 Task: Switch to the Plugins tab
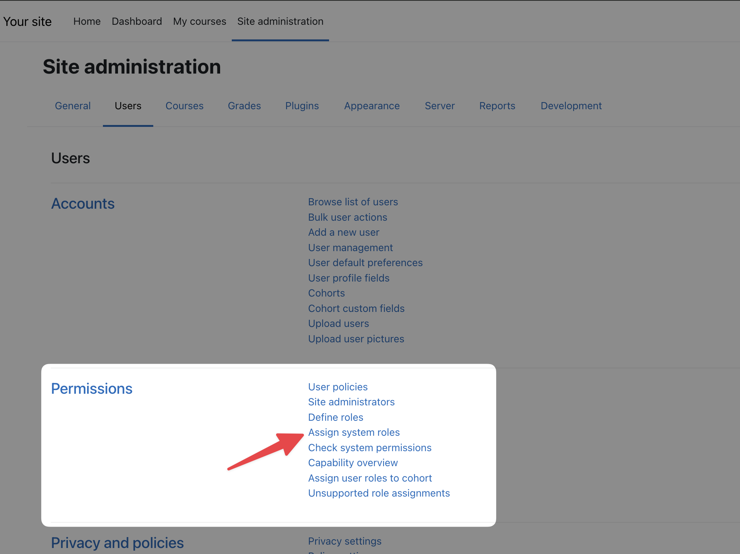(x=302, y=106)
